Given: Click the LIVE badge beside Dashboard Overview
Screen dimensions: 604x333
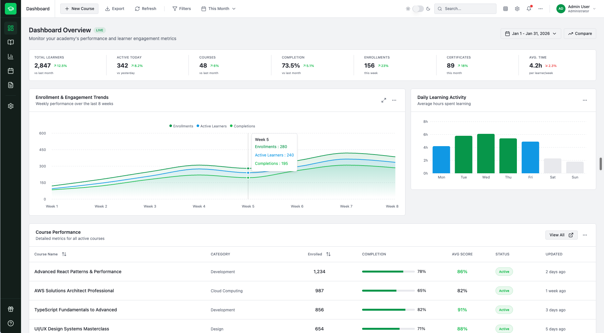Looking at the screenshot, I should (x=100, y=30).
